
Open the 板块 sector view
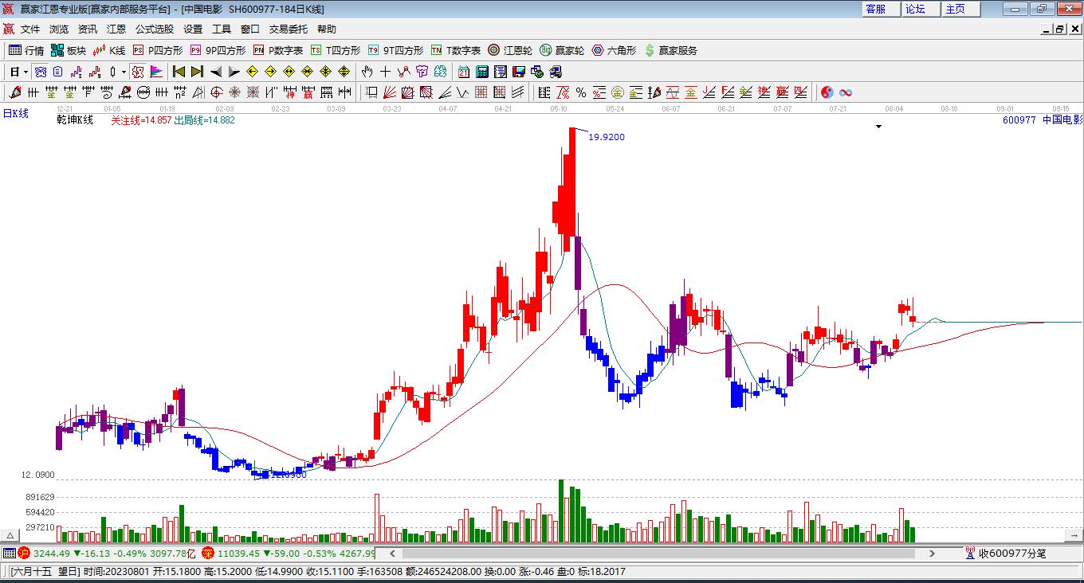coord(68,50)
